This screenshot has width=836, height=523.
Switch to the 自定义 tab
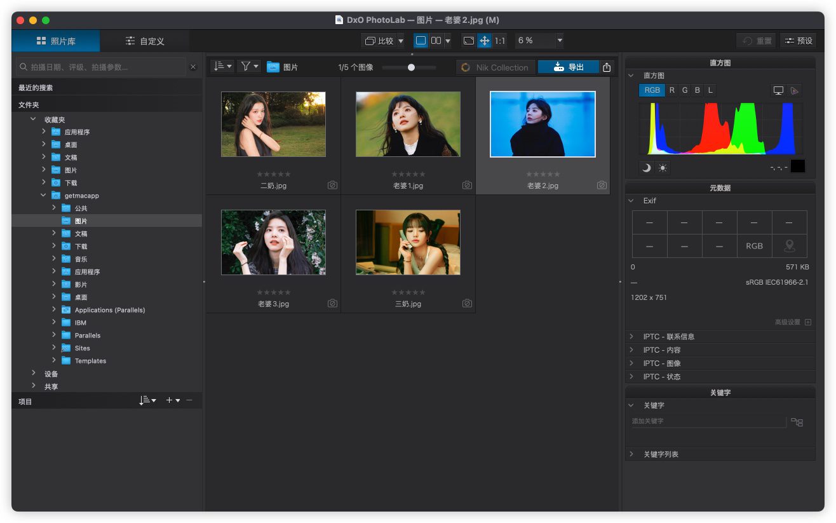tap(145, 41)
